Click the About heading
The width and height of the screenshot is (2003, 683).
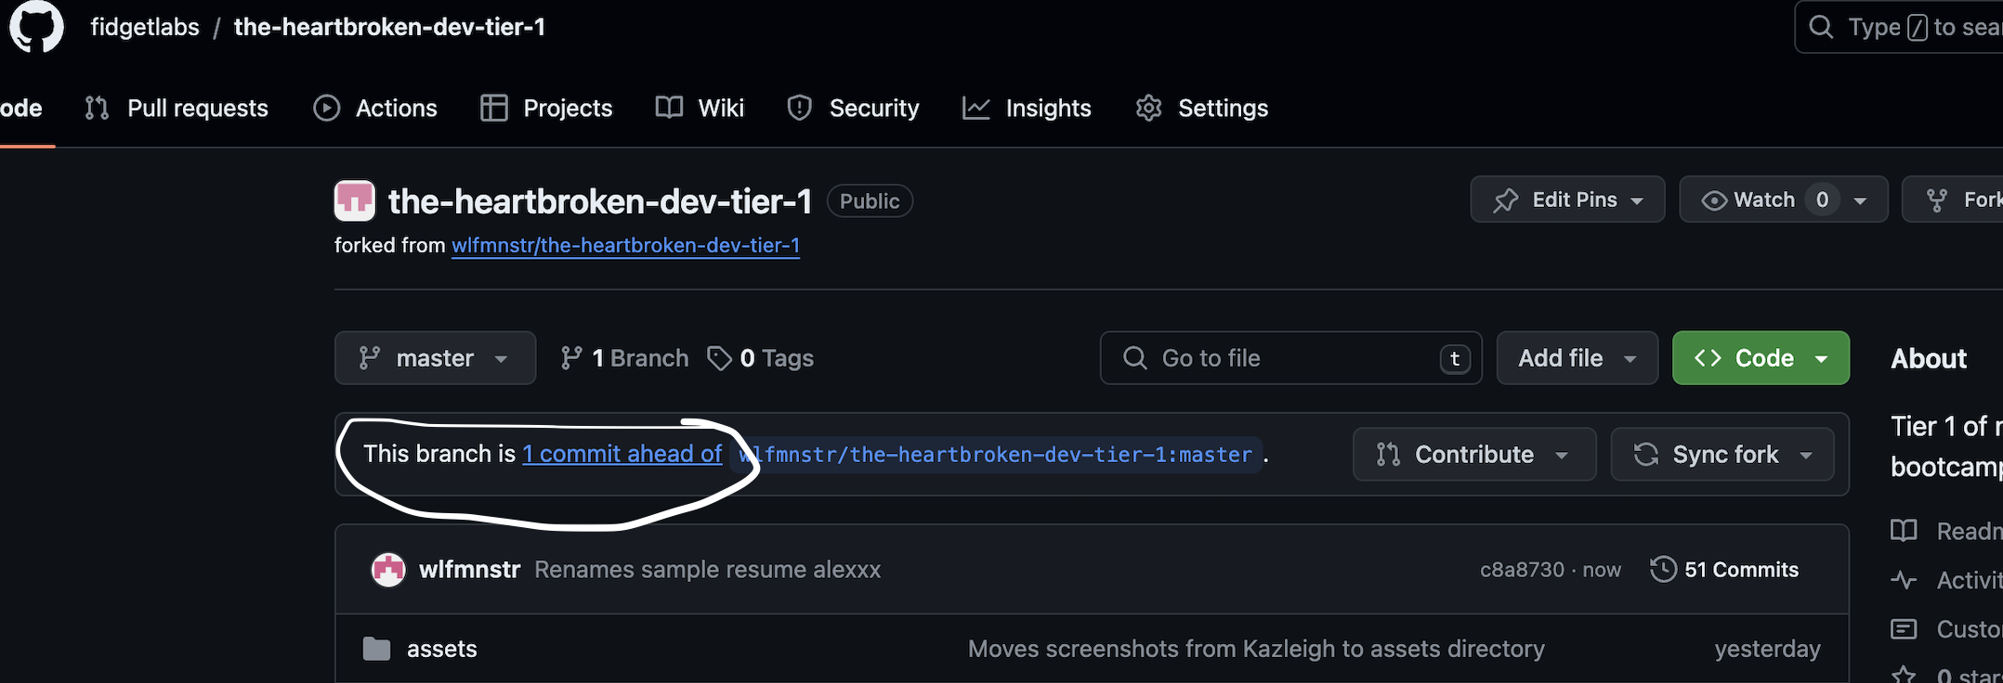[x=1929, y=358]
